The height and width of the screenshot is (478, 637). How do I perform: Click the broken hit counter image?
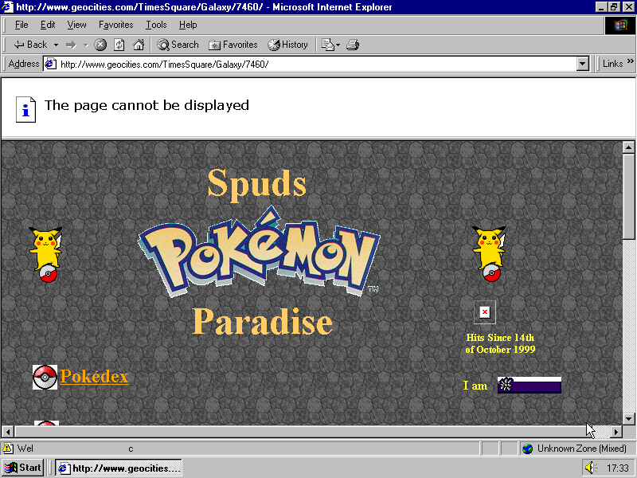click(x=485, y=312)
